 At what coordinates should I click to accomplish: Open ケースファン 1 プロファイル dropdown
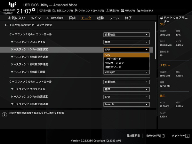click(x=126, y=42)
